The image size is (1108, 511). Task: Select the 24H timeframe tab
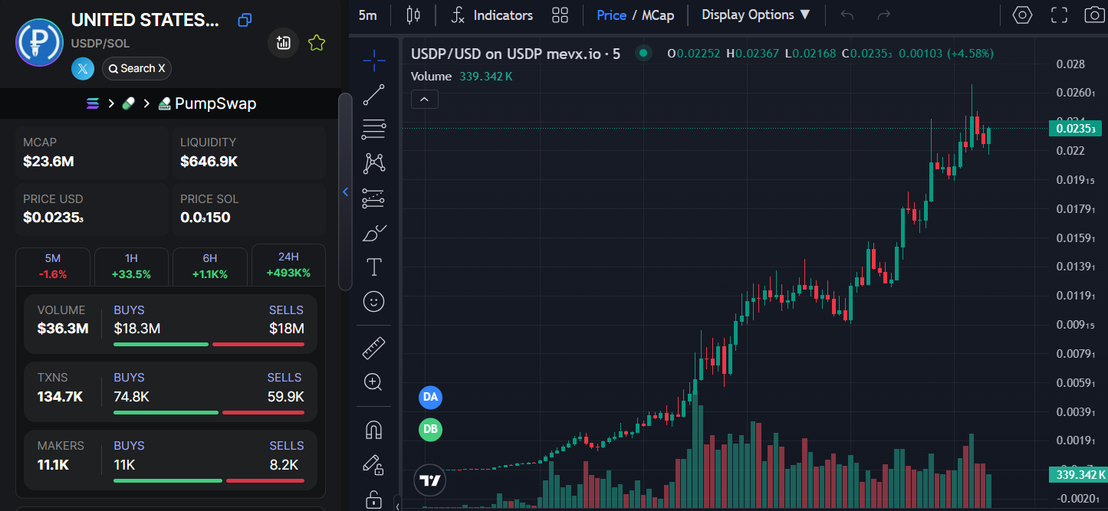coord(288,265)
